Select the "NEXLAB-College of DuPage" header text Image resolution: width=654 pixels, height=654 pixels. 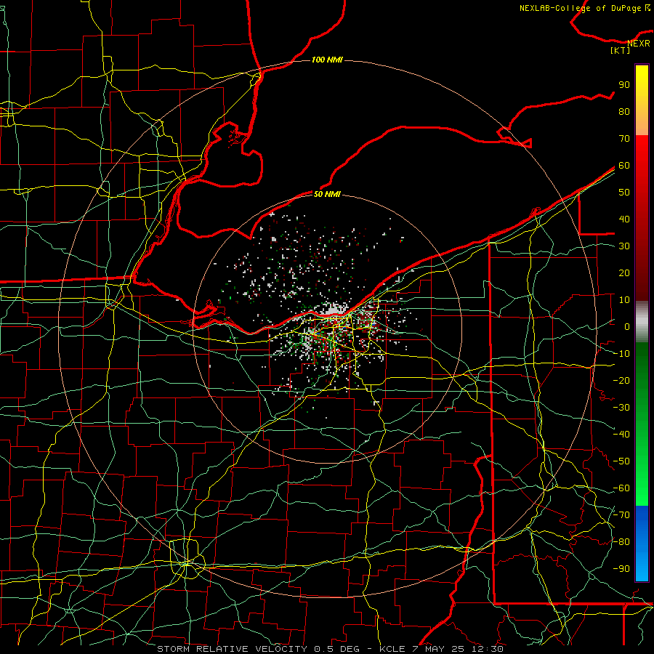point(580,8)
